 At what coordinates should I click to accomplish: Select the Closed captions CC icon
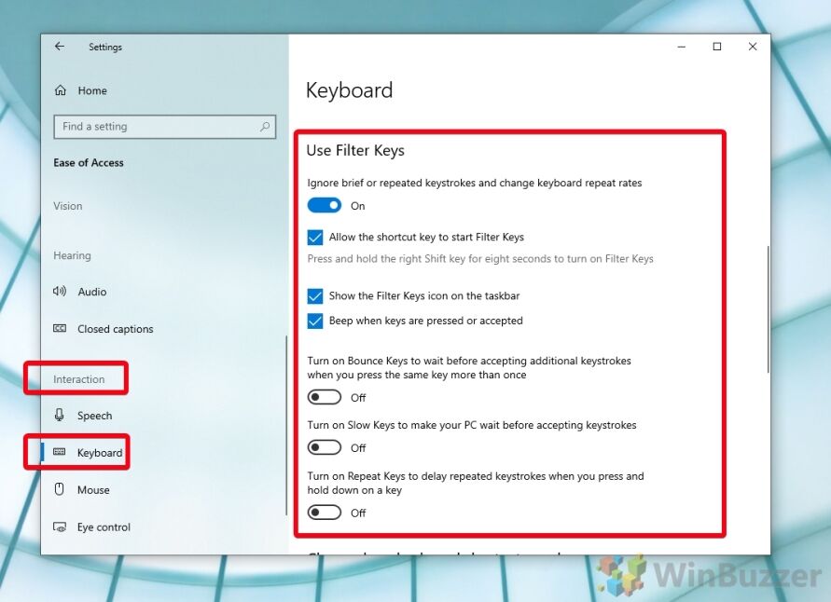click(60, 329)
